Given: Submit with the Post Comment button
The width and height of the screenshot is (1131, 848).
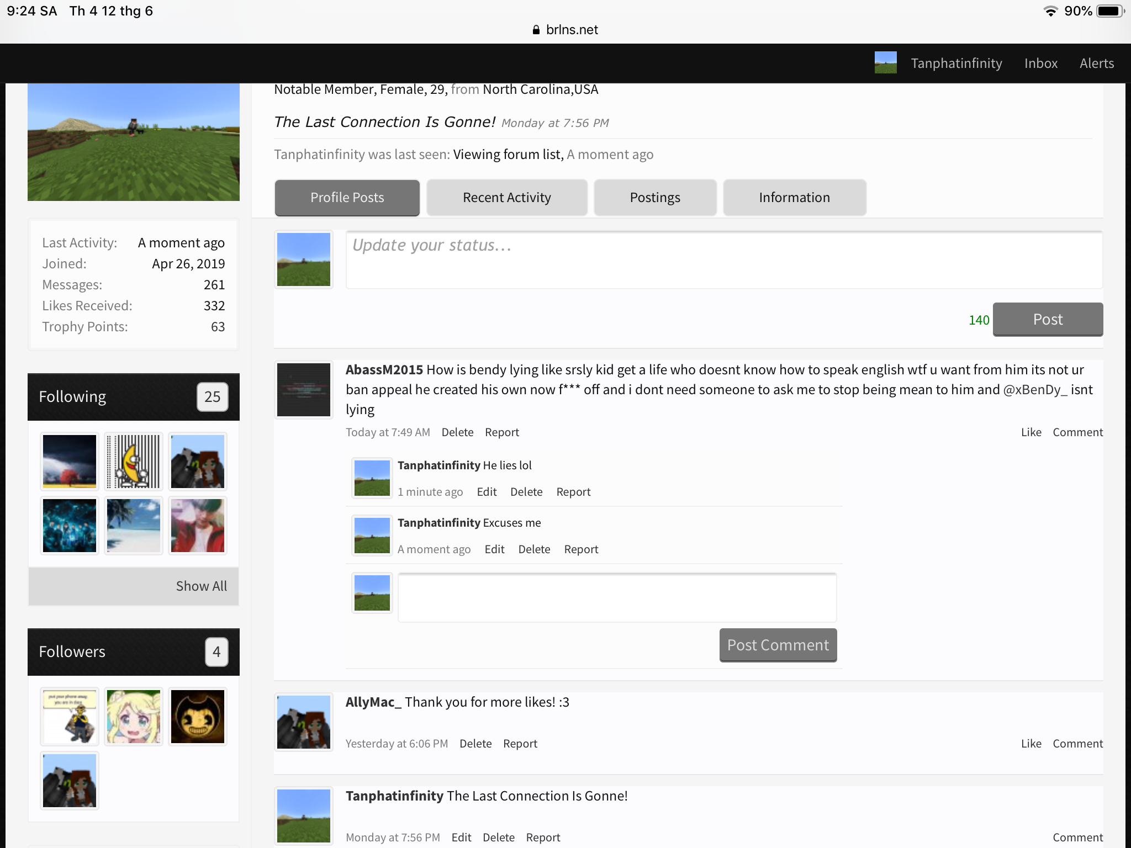Looking at the screenshot, I should [778, 645].
